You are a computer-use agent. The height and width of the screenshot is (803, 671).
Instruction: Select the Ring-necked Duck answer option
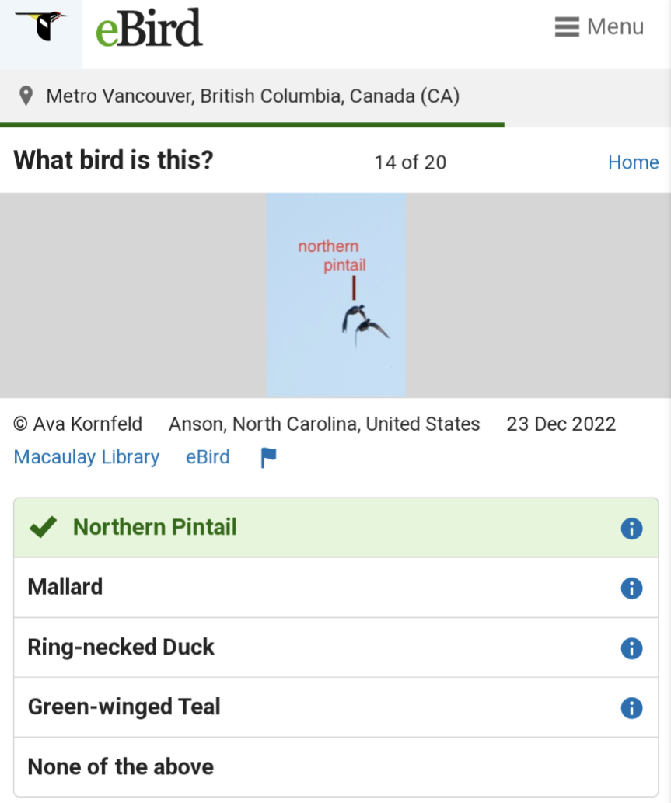tap(336, 648)
